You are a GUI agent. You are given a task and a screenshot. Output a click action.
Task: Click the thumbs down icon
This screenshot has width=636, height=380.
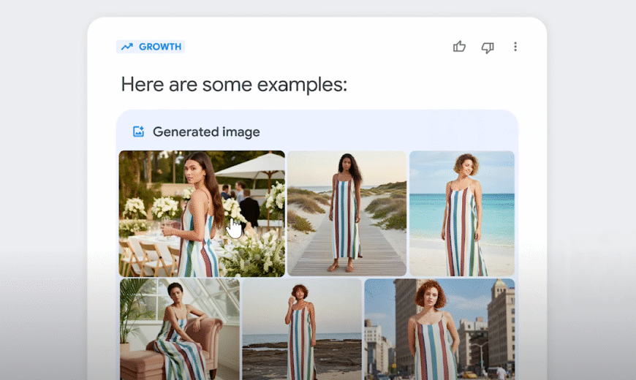(488, 47)
